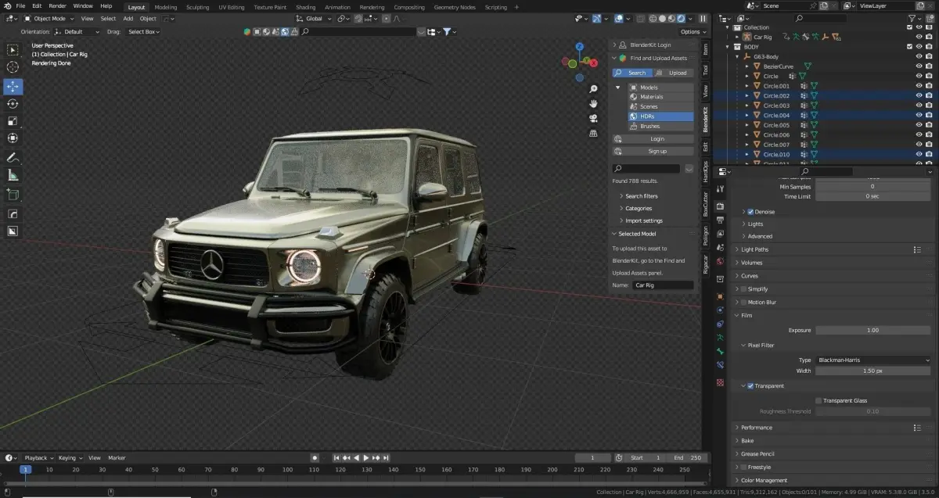Open the viewport Add menu
Viewport: 939px width, 498px height.
(128, 18)
